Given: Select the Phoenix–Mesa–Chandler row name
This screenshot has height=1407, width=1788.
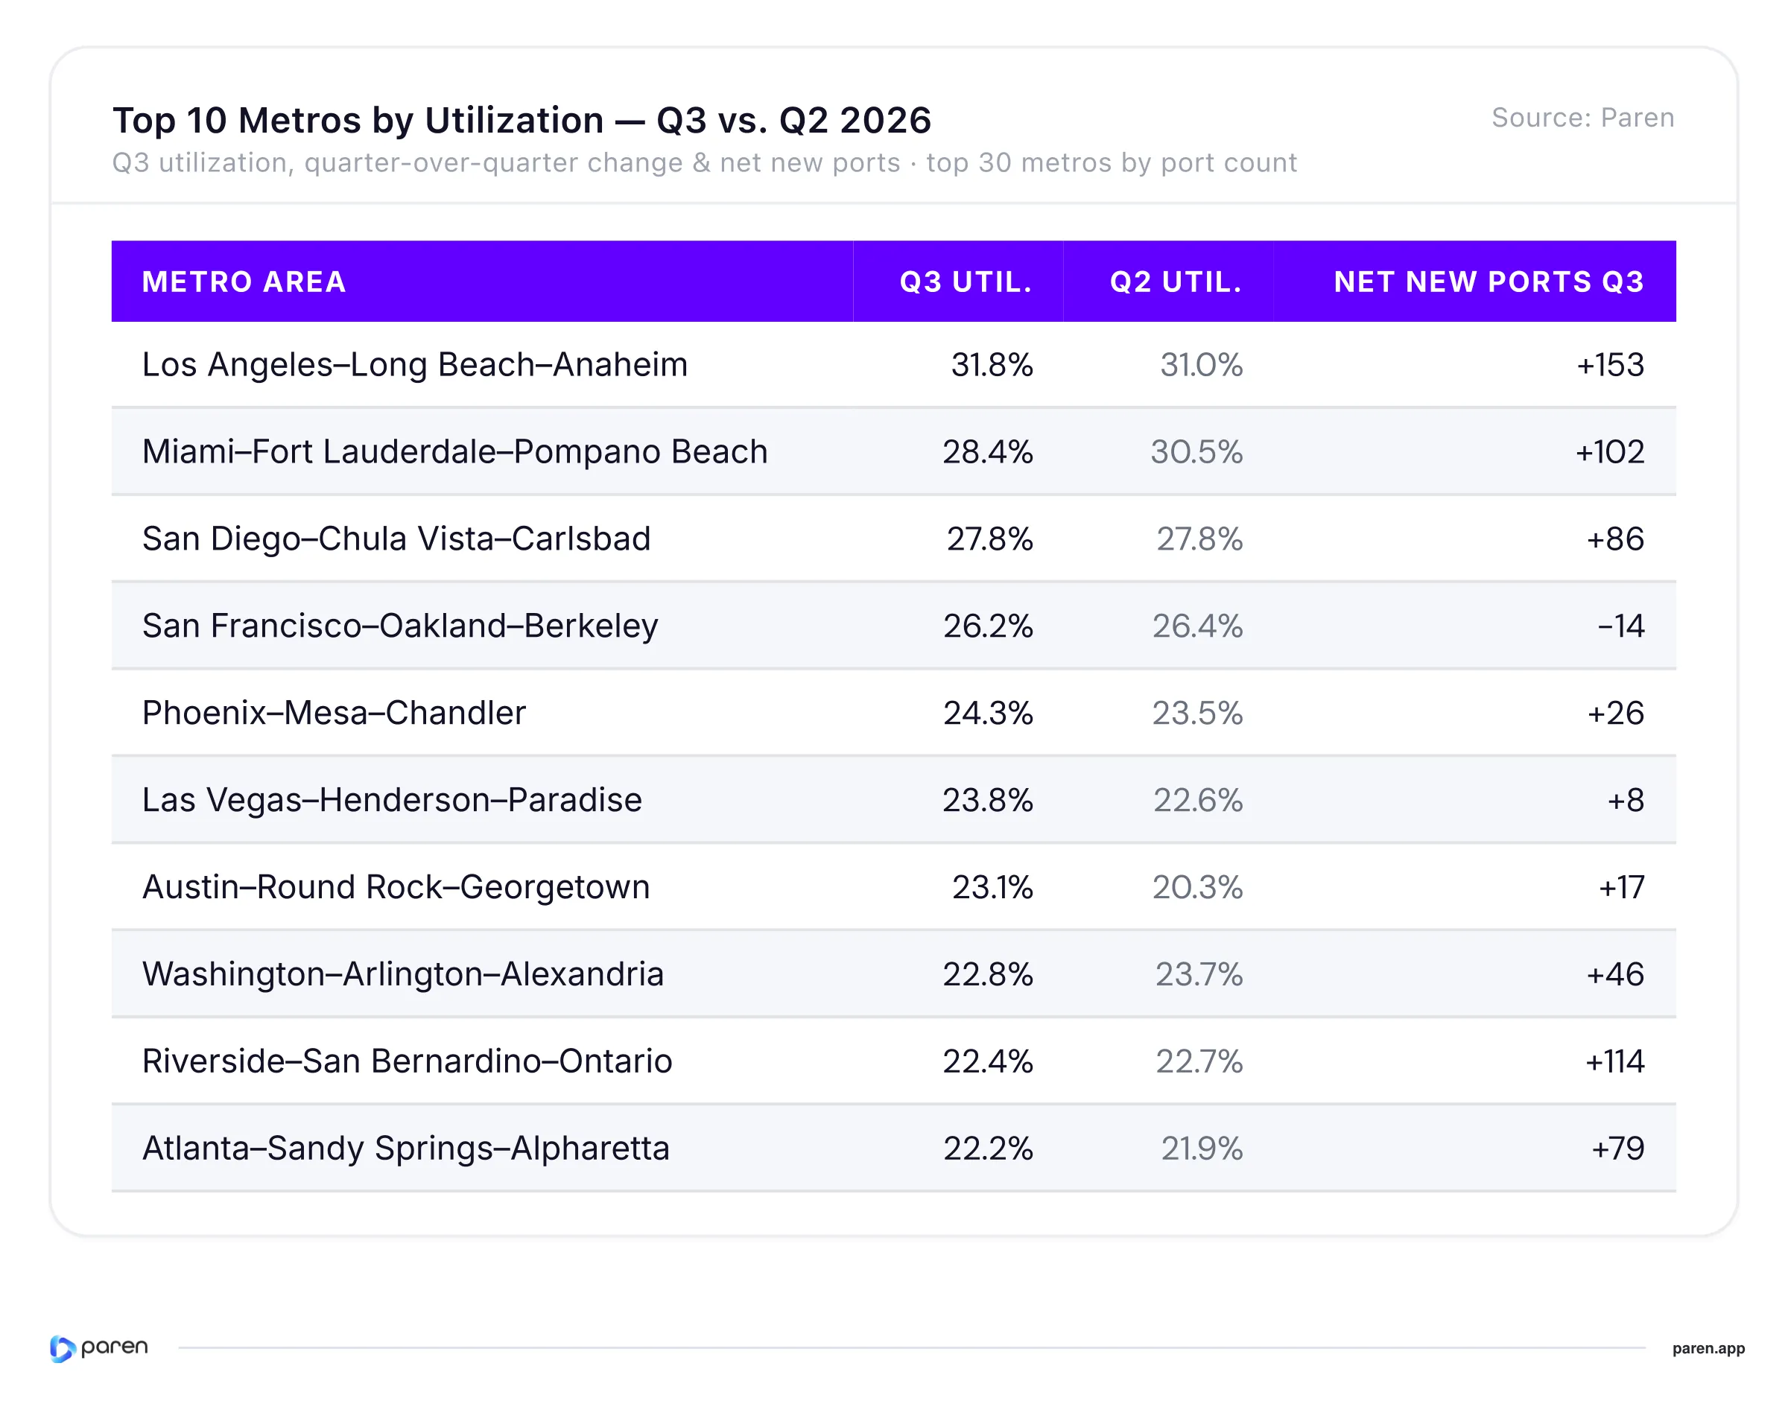Looking at the screenshot, I should (334, 713).
